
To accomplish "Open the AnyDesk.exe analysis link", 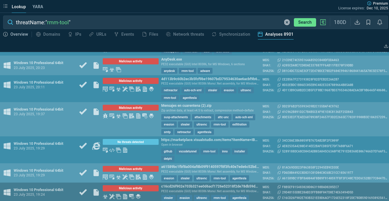I will click(x=172, y=59).
